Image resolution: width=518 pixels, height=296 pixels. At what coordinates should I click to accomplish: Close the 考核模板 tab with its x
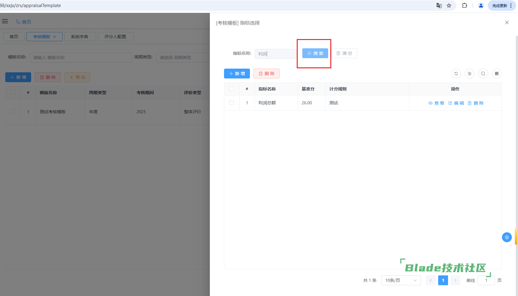click(55, 37)
